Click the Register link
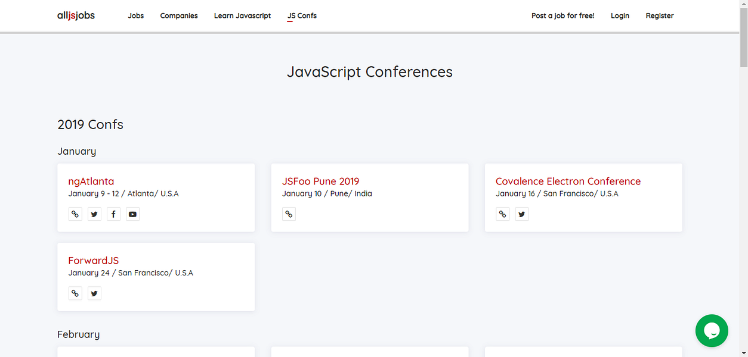748x357 pixels. tap(660, 15)
